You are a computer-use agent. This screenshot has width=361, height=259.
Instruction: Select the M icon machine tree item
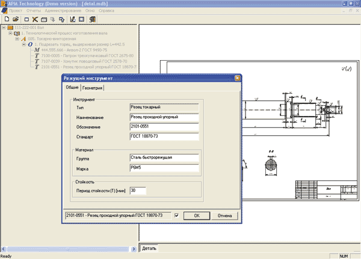(37, 50)
